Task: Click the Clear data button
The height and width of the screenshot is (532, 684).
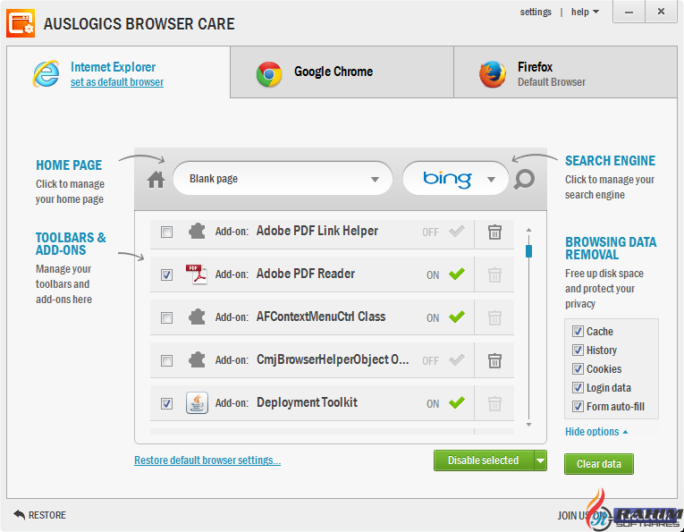Action: click(598, 464)
